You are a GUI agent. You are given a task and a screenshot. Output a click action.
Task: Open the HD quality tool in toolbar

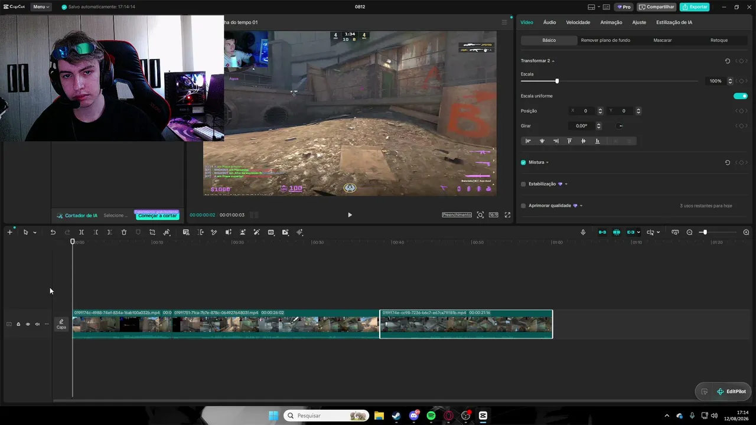[x=271, y=233]
